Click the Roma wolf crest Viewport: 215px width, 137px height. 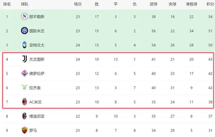coord(25,130)
